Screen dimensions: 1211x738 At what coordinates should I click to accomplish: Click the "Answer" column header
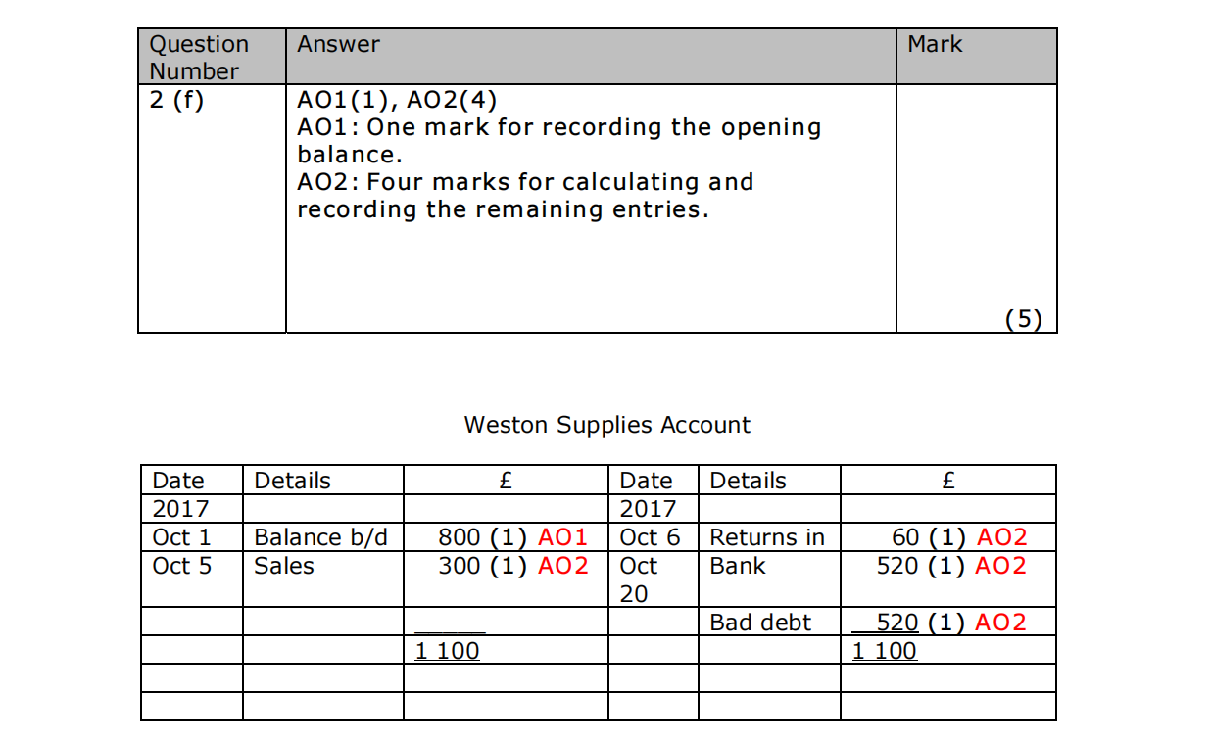coord(339,44)
